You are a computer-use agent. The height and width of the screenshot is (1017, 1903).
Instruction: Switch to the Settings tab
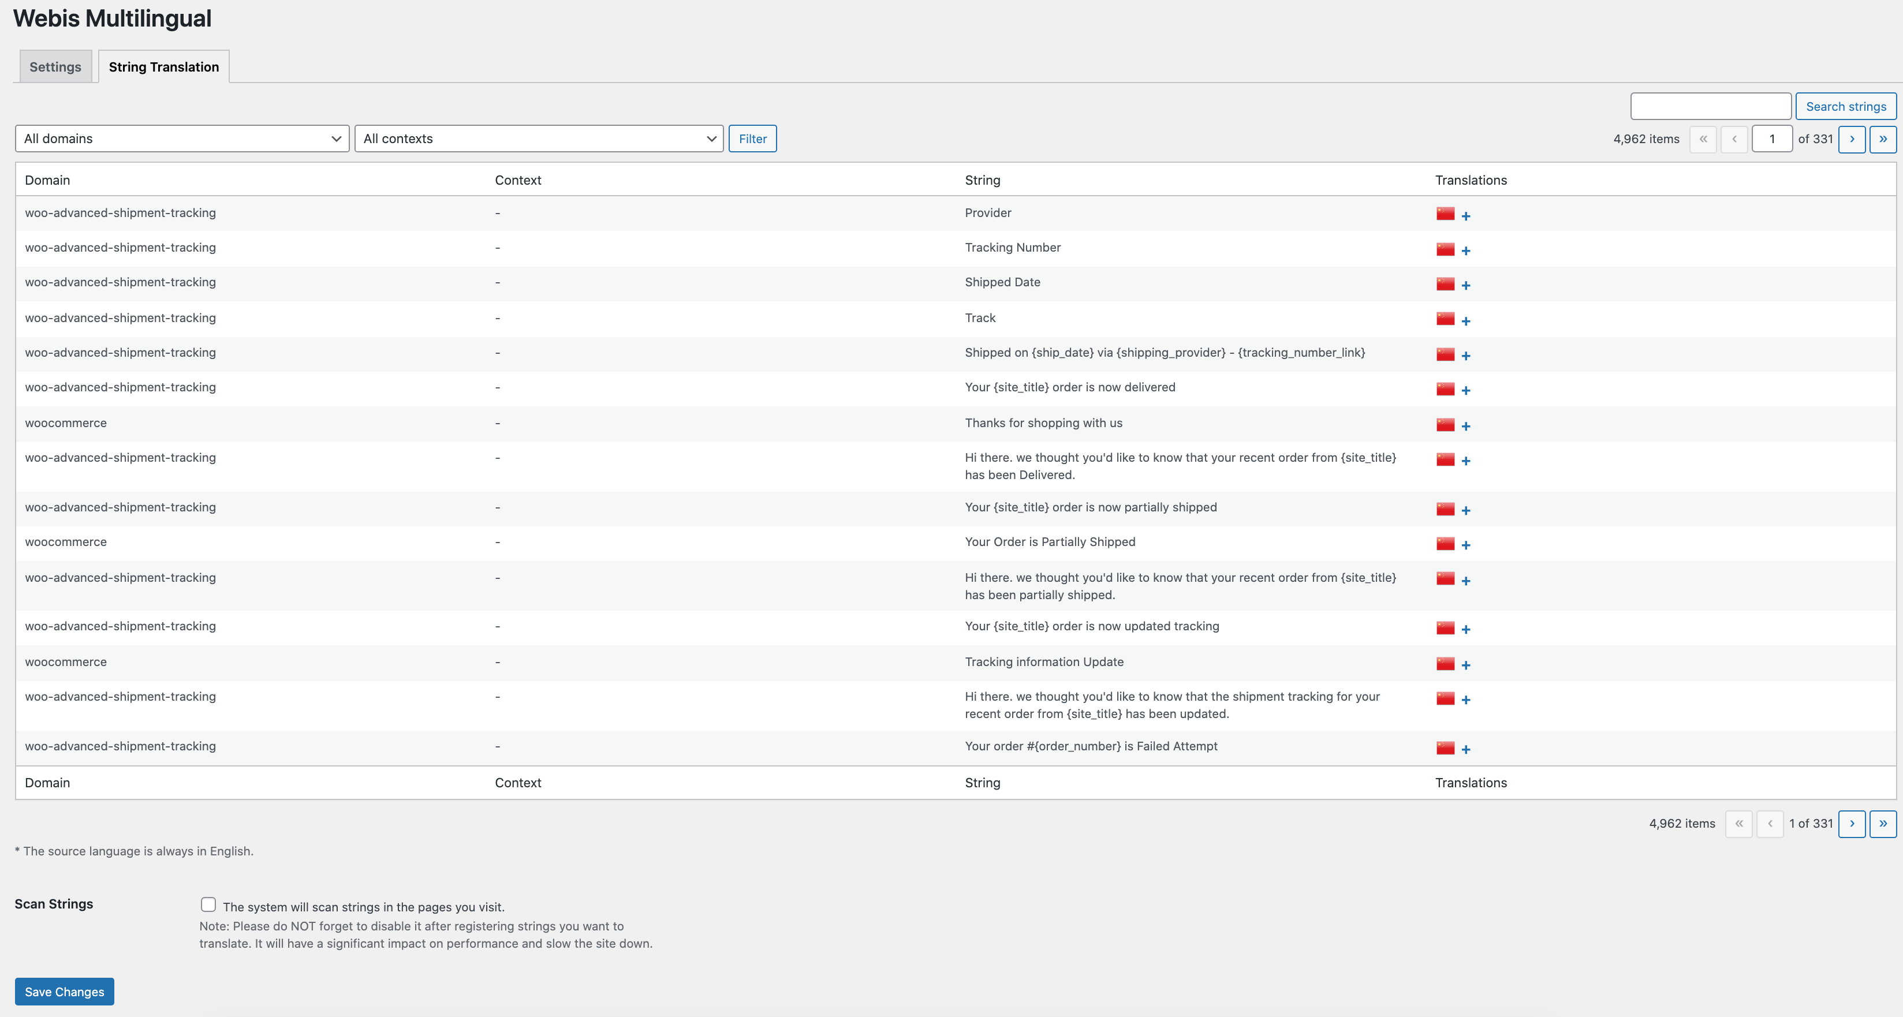(x=55, y=66)
